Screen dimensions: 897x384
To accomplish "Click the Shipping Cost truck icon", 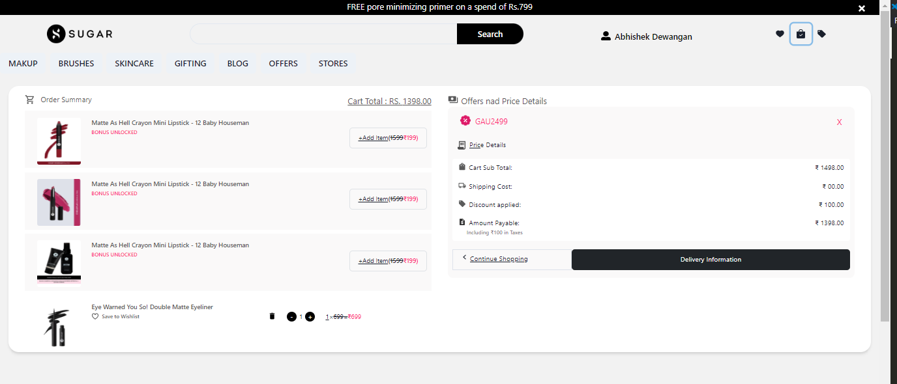I will (x=462, y=185).
